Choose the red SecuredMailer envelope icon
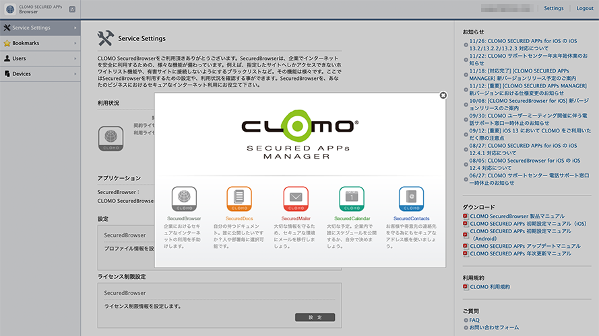Screen dimensions: 599x336 [x=296, y=199]
